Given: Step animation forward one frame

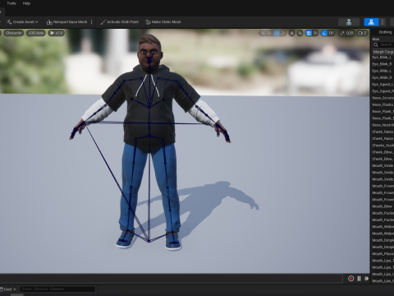Looking at the screenshot, I should pos(367,279).
